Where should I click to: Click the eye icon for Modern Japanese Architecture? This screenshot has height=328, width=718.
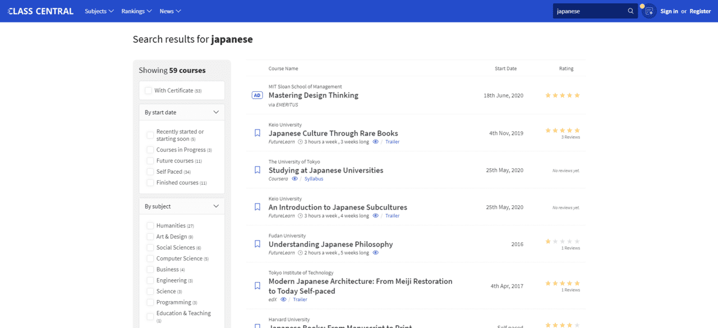(x=284, y=300)
